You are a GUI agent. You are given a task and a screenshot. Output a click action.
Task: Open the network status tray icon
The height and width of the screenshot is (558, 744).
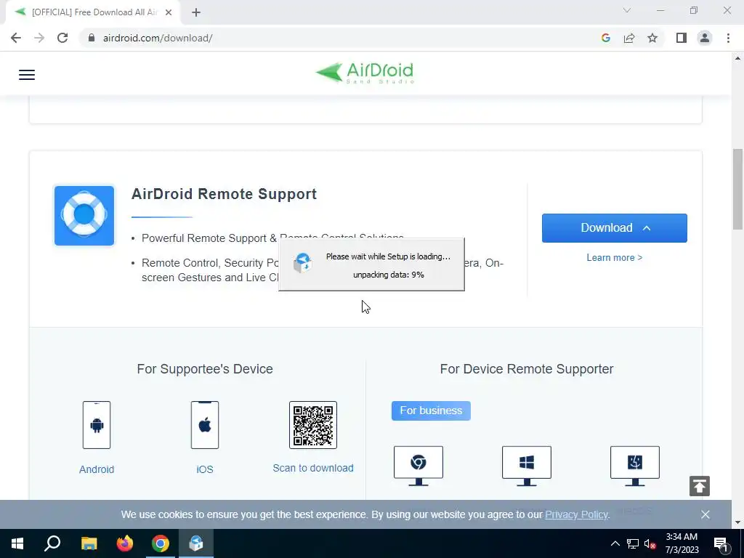633,543
